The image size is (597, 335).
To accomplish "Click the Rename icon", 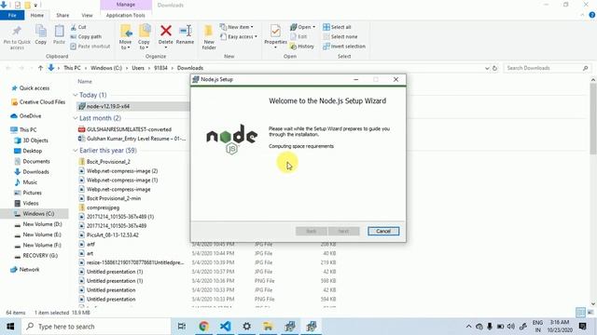I will (x=186, y=31).
